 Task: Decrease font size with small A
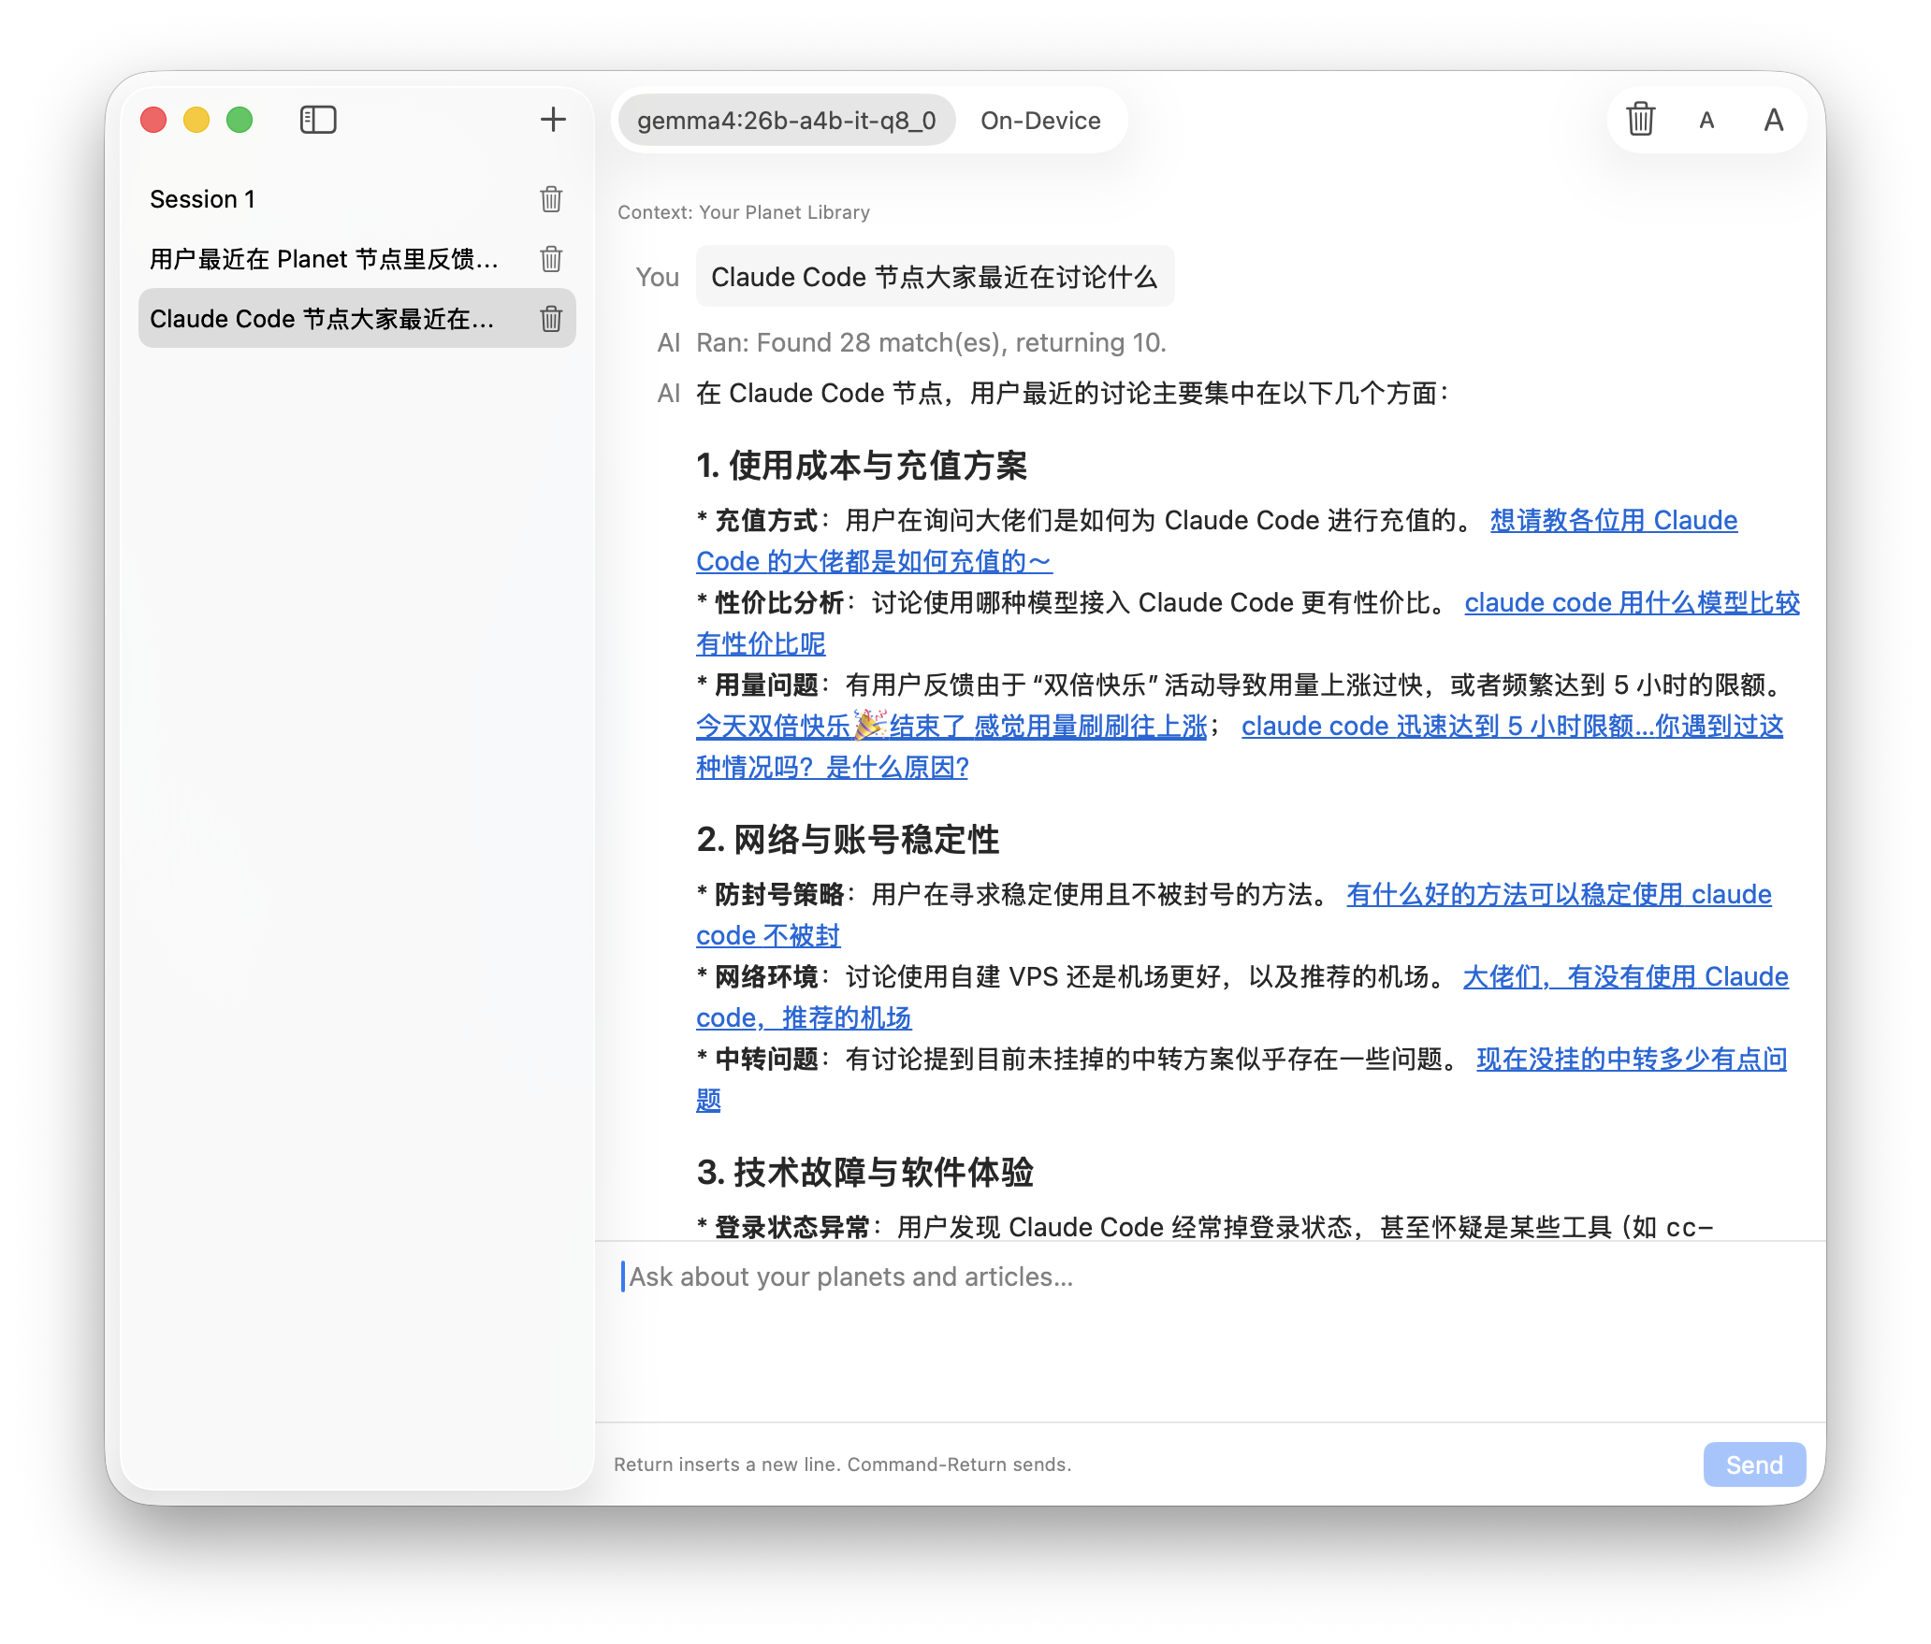pyautogui.click(x=1706, y=121)
